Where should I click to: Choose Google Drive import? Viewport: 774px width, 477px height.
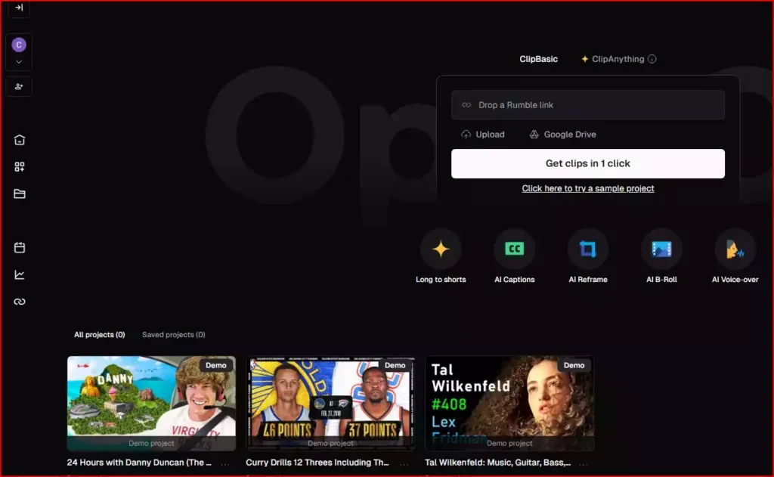tap(562, 135)
